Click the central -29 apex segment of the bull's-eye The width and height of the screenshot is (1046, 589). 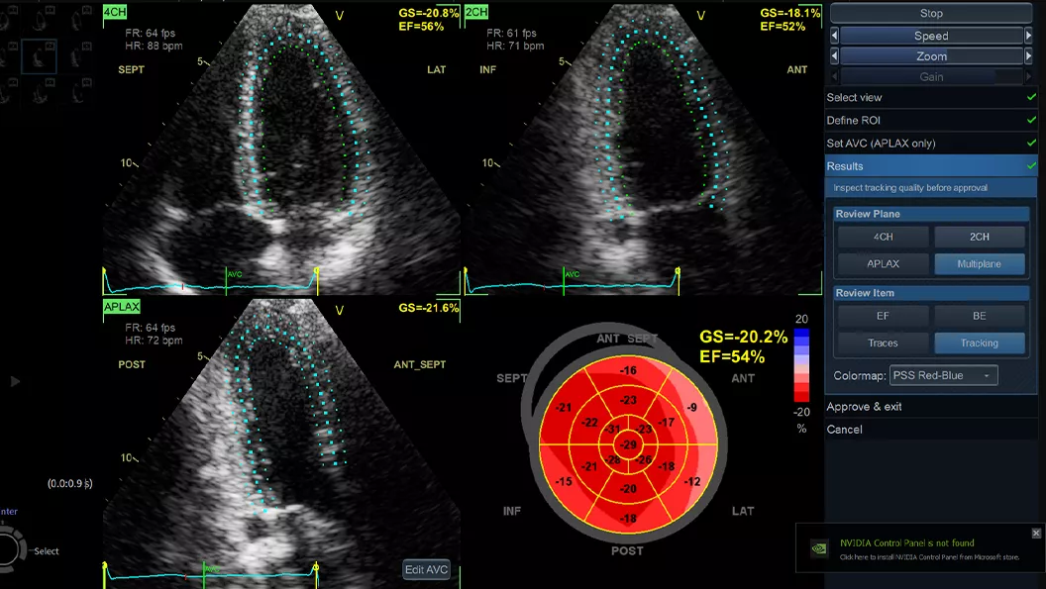pyautogui.click(x=628, y=444)
